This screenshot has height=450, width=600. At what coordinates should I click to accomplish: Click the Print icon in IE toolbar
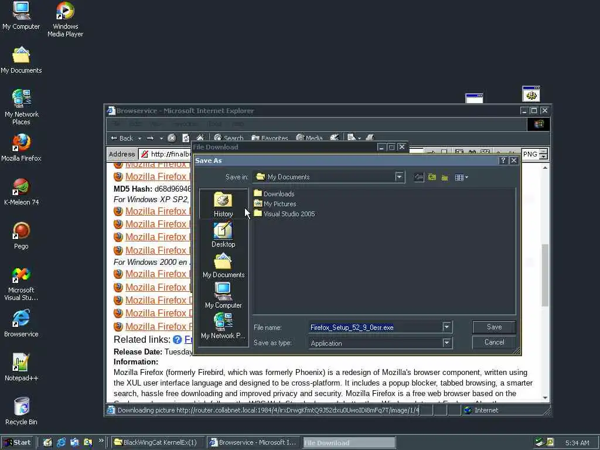click(370, 137)
